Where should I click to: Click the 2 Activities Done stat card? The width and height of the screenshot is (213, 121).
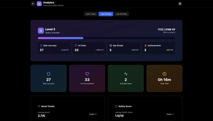point(126,78)
